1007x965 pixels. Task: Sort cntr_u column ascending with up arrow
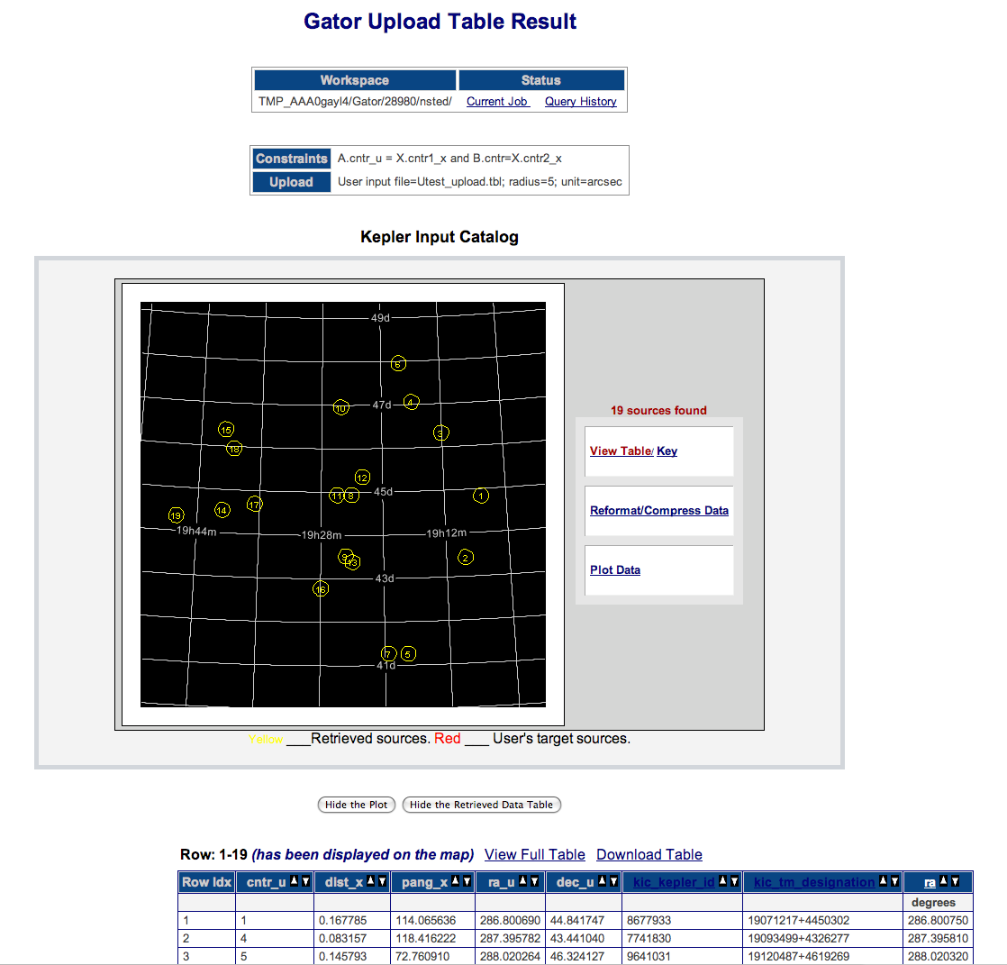tap(295, 882)
